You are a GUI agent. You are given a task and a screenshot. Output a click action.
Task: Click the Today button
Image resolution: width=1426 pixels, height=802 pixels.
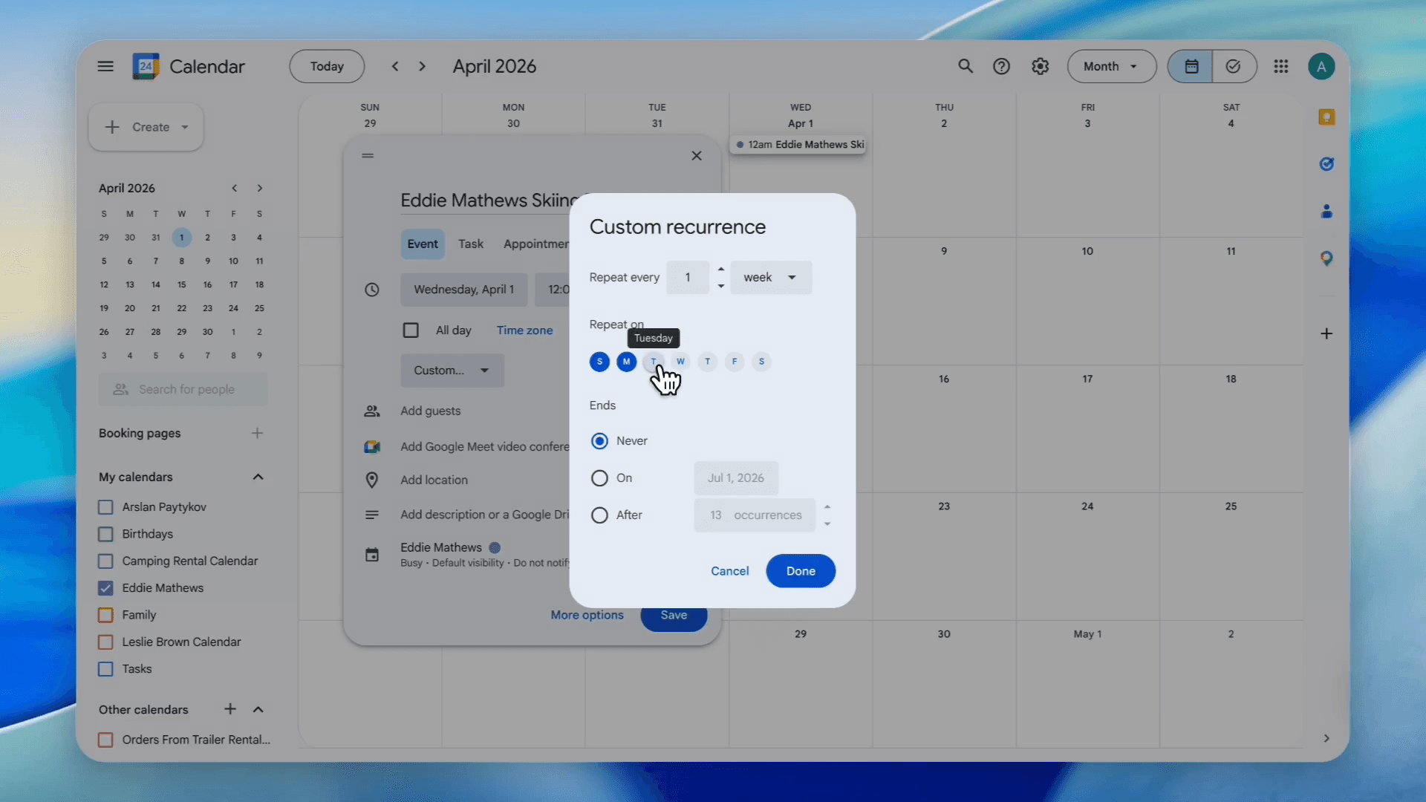point(327,66)
